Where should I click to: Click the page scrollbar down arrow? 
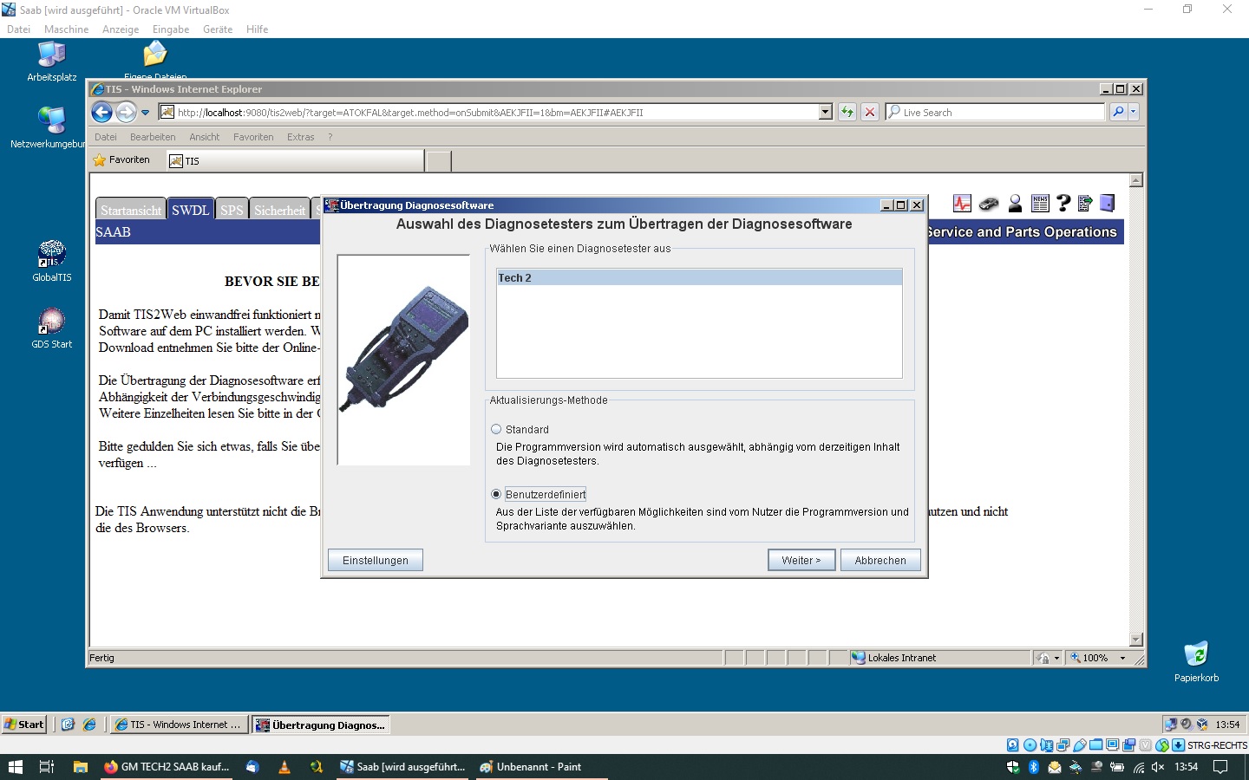(x=1136, y=640)
